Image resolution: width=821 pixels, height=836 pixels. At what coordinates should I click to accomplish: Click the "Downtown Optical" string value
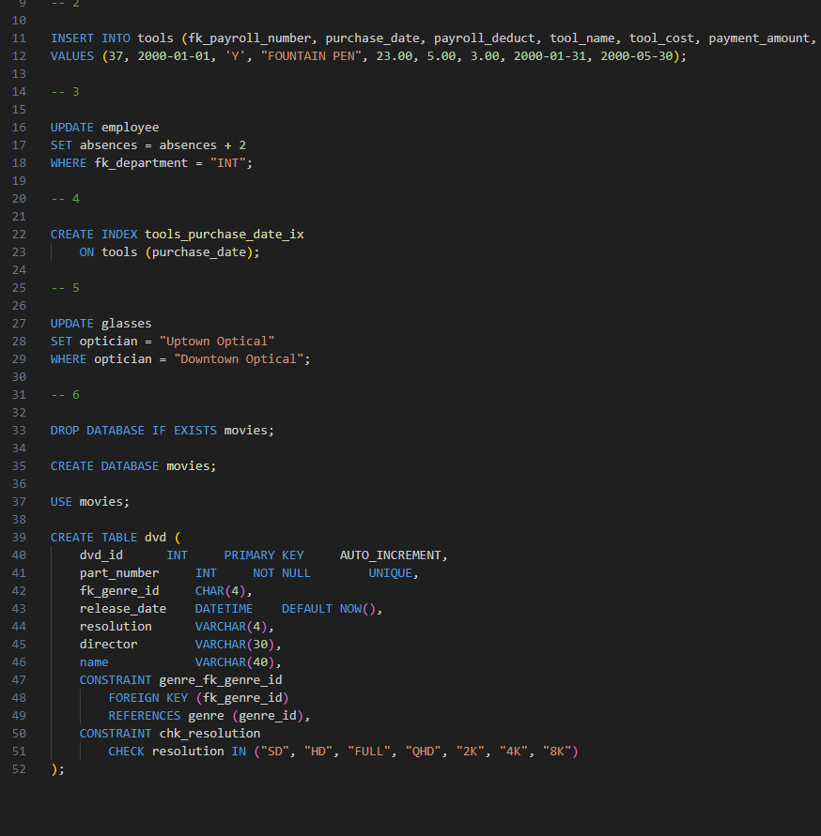(x=239, y=358)
